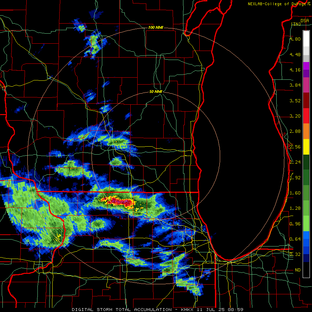Image resolution: width=312 pixels, height=312 pixels.
Task: Select the 1.28 legend value
Action: coord(295,208)
